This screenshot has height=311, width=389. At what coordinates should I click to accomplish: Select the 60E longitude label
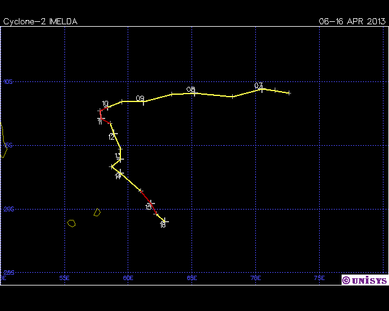coord(128,278)
